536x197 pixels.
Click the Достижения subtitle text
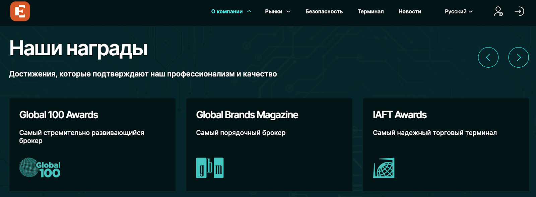point(143,74)
